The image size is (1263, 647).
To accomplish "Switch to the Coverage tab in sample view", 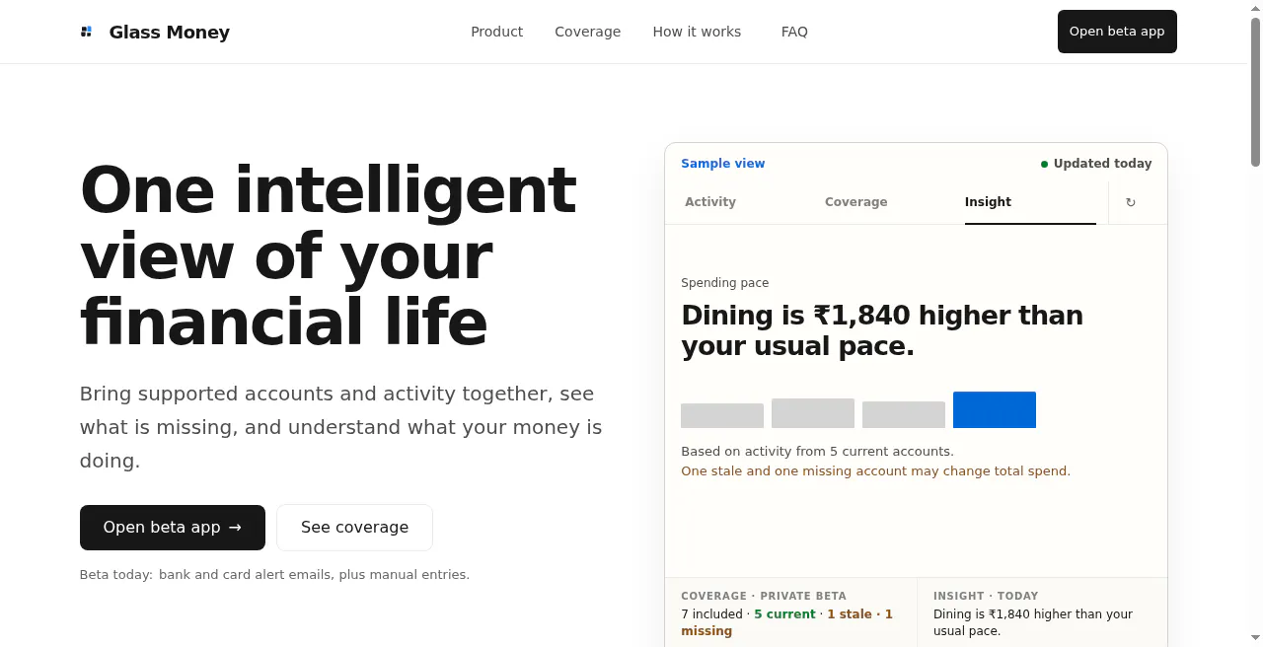I will point(856,202).
